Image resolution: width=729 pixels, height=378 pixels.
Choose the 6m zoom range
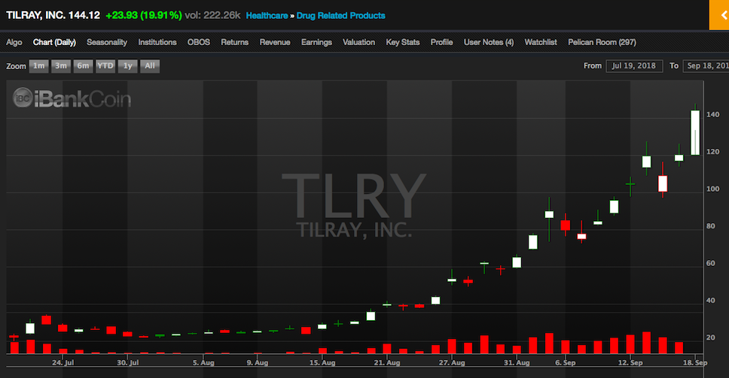coord(84,66)
